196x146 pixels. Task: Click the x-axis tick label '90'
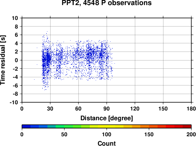pos(107,109)
